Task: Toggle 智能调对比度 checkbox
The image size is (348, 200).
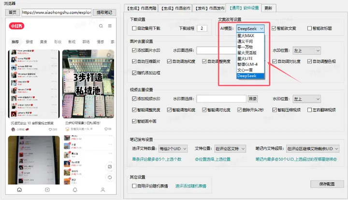Action: click(204, 110)
